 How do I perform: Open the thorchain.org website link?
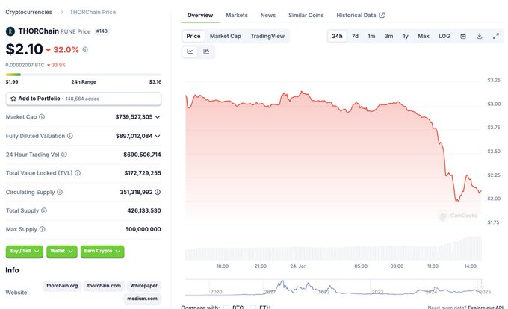62,286
